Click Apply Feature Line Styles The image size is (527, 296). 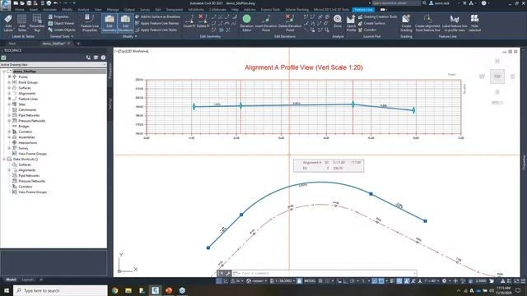[x=156, y=30]
